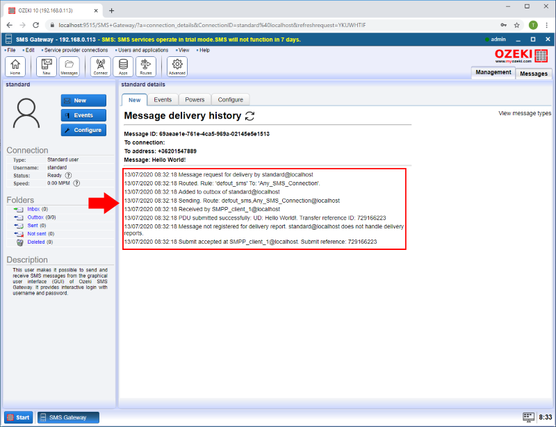Switch to the Configure tab
This screenshot has height=427, width=556.
[x=231, y=99]
